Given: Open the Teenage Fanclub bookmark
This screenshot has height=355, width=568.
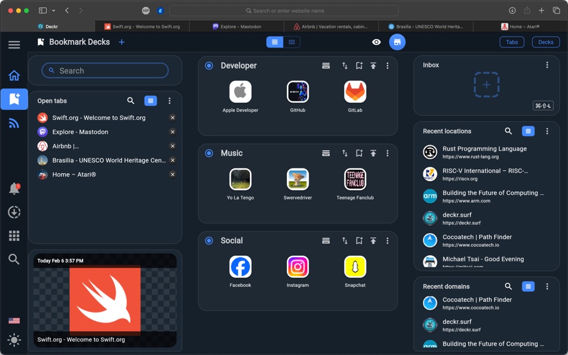Looking at the screenshot, I should [x=355, y=179].
